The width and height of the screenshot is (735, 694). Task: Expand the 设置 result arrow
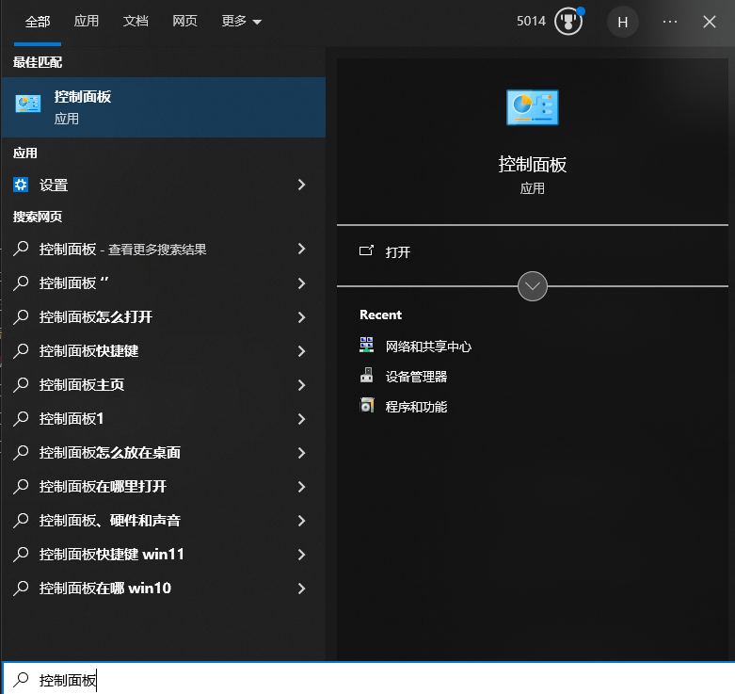point(301,186)
